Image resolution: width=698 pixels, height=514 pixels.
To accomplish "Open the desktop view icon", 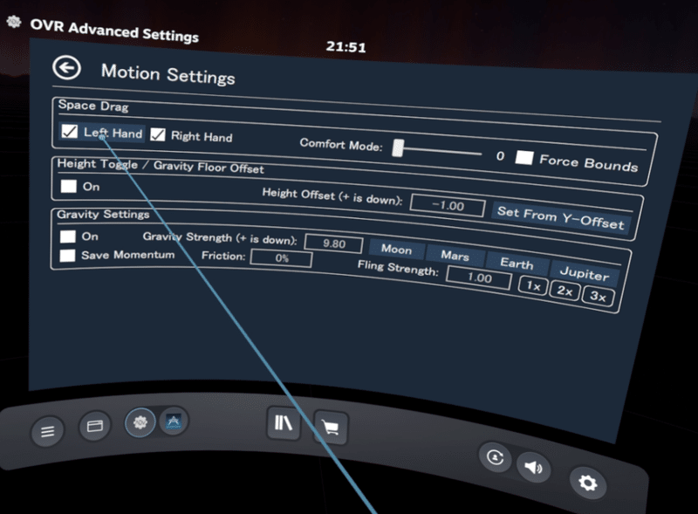I will pyautogui.click(x=94, y=427).
